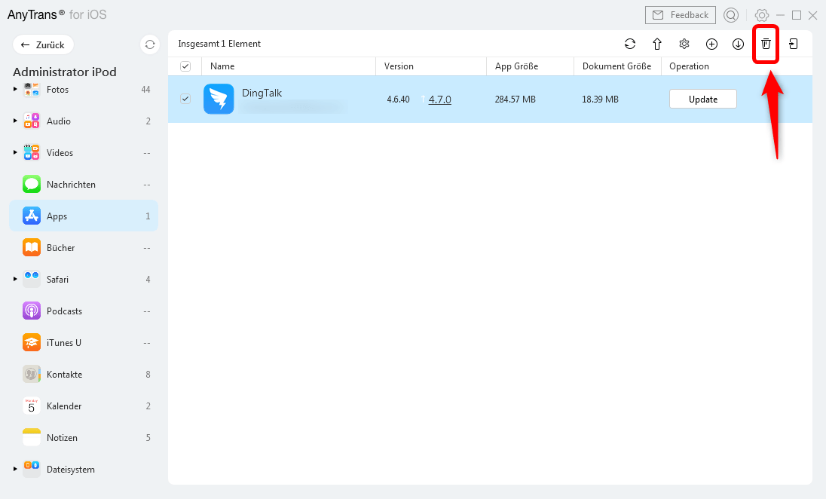Open Nachrichten category
The image size is (826, 499).
pyautogui.click(x=84, y=185)
